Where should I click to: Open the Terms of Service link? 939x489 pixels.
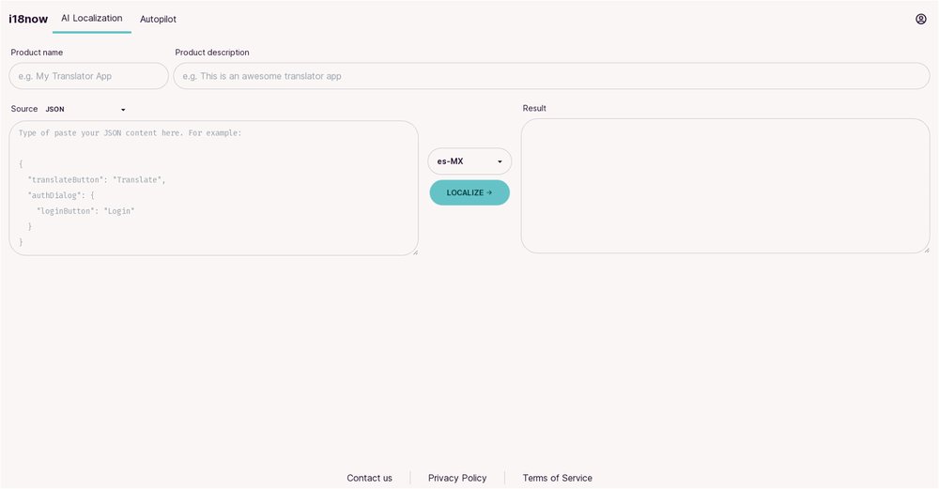557,478
